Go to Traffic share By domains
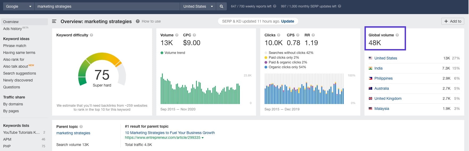Screen dimensions: 469x151 coord(13,104)
